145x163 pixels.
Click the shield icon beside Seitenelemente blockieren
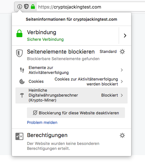click(19, 53)
